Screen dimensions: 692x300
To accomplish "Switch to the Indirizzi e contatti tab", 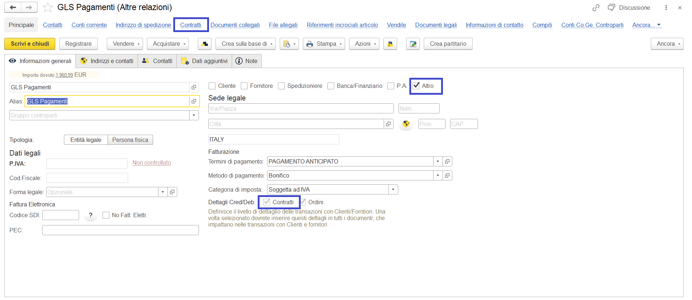I will [x=107, y=61].
